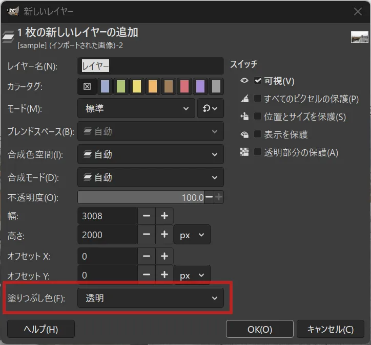This screenshot has height=345, width=371.
Task: Enable 透明部分の保護(A) checkbox
Action: [x=258, y=152]
